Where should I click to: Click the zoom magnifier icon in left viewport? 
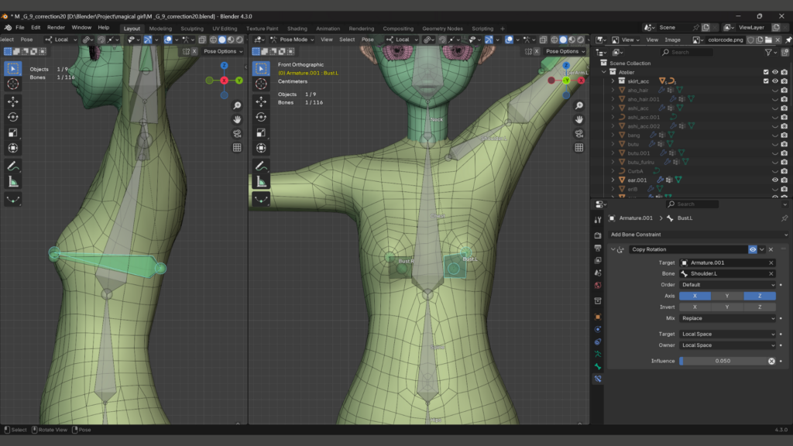click(237, 105)
